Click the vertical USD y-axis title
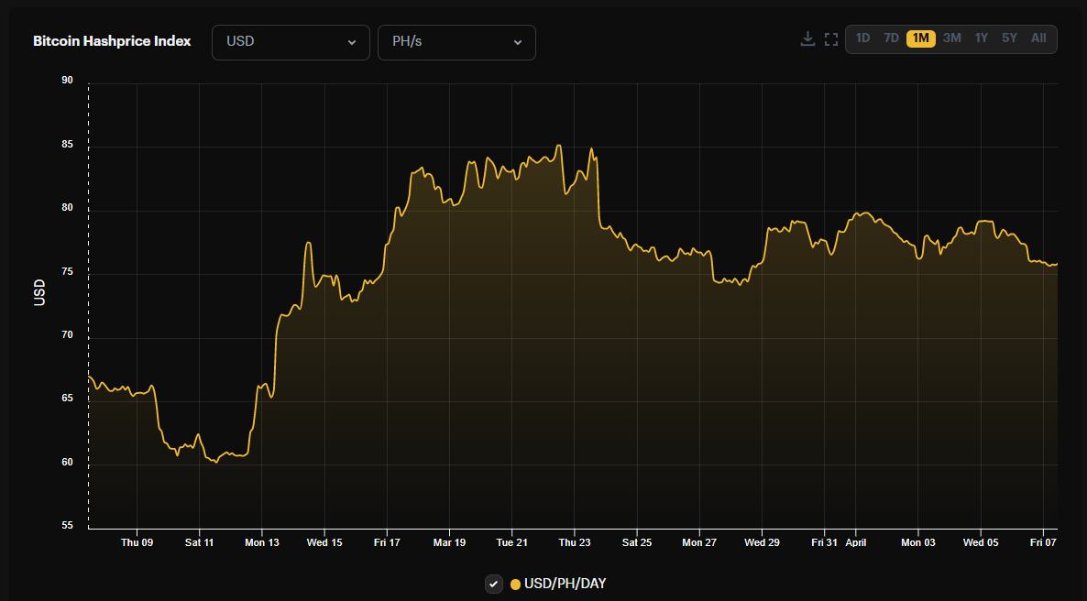1087x601 pixels. [39, 292]
